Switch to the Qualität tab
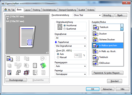 pyautogui.click(x=82, y=10)
